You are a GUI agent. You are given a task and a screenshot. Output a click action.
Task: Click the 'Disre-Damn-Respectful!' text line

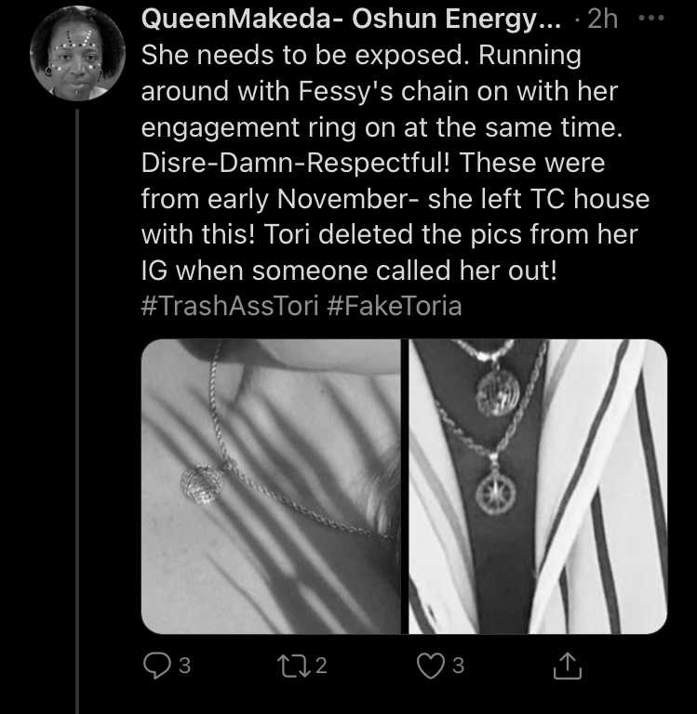[295, 163]
